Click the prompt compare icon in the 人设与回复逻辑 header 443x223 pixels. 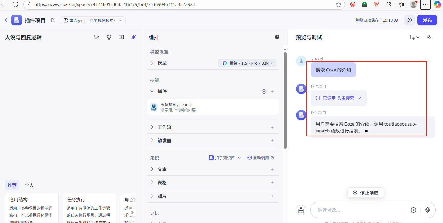tap(121, 37)
